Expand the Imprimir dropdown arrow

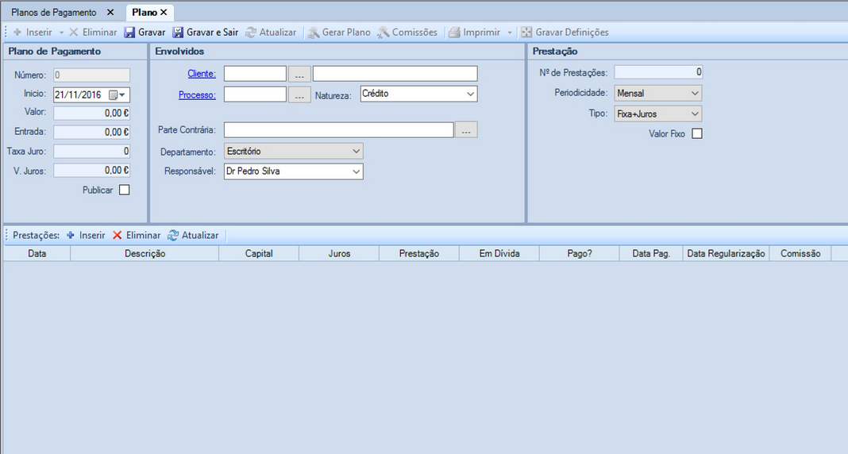coord(510,33)
